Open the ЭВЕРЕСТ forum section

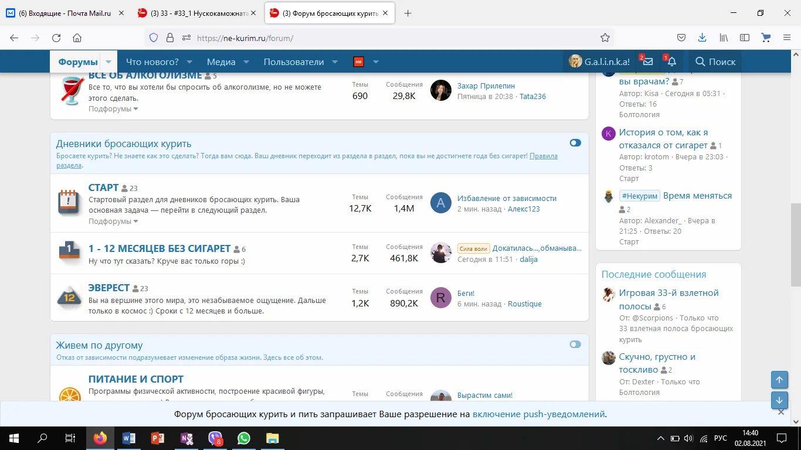point(109,288)
